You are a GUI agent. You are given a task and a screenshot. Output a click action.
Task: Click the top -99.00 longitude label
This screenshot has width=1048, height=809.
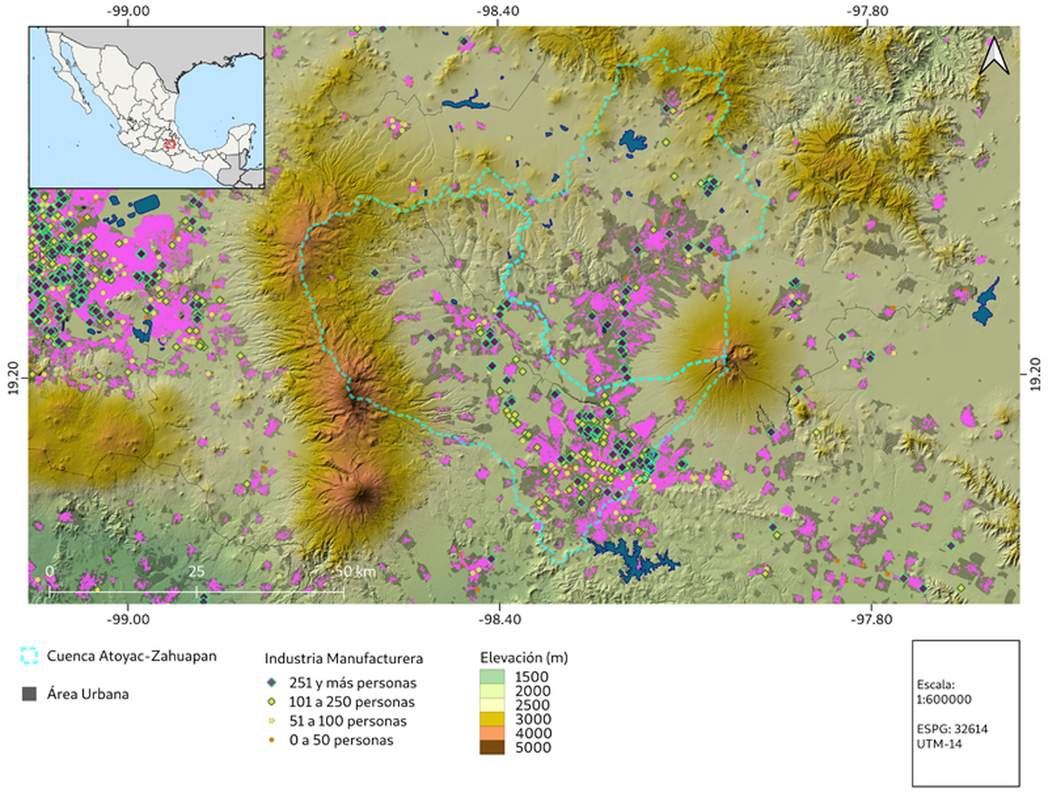[x=128, y=10]
